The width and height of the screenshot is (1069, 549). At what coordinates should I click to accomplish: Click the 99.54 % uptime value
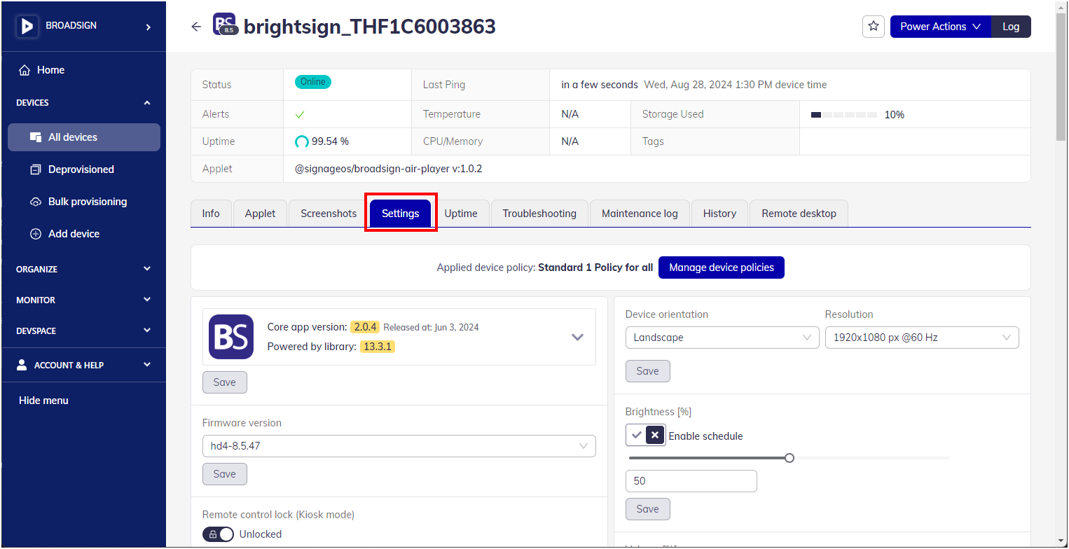[330, 141]
